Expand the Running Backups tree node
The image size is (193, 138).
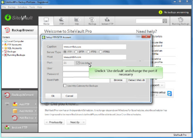[3, 55]
